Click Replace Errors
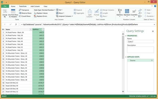158x99 pixels. click(40, 16)
